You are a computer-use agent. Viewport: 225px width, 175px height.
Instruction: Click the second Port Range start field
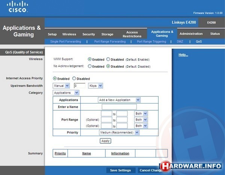(x=106, y=120)
